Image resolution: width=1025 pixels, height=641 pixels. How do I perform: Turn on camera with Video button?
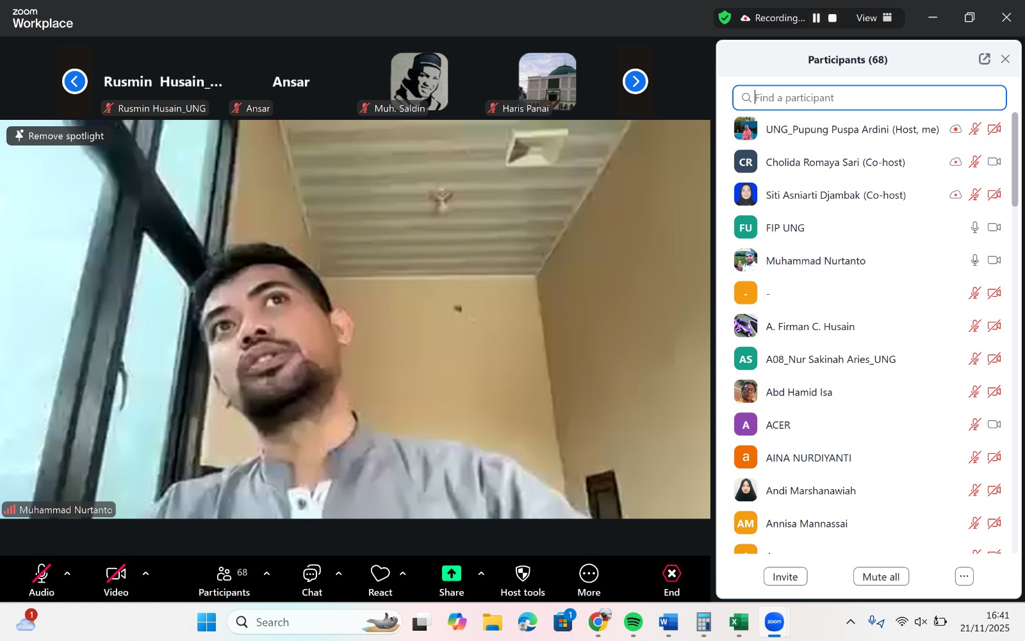(x=116, y=573)
